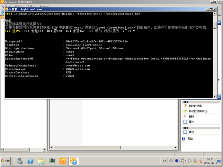The width and height of the screenshot is (223, 167).
Task: Click Identity value cool.com/ITpart/user1
Action: pyautogui.click(x=84, y=45)
